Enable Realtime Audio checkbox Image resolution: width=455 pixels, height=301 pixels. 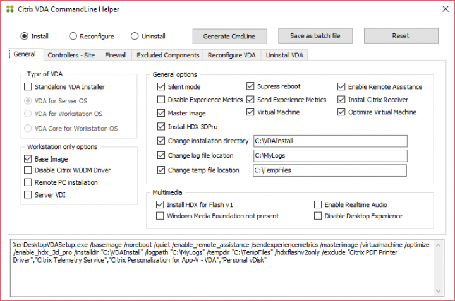318,205
